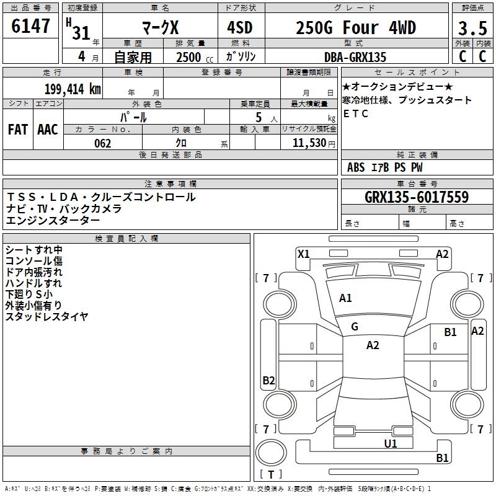This screenshot has height=496, width=496.
Task: Select the B1 marker beside the right door
Action: pyautogui.click(x=450, y=332)
